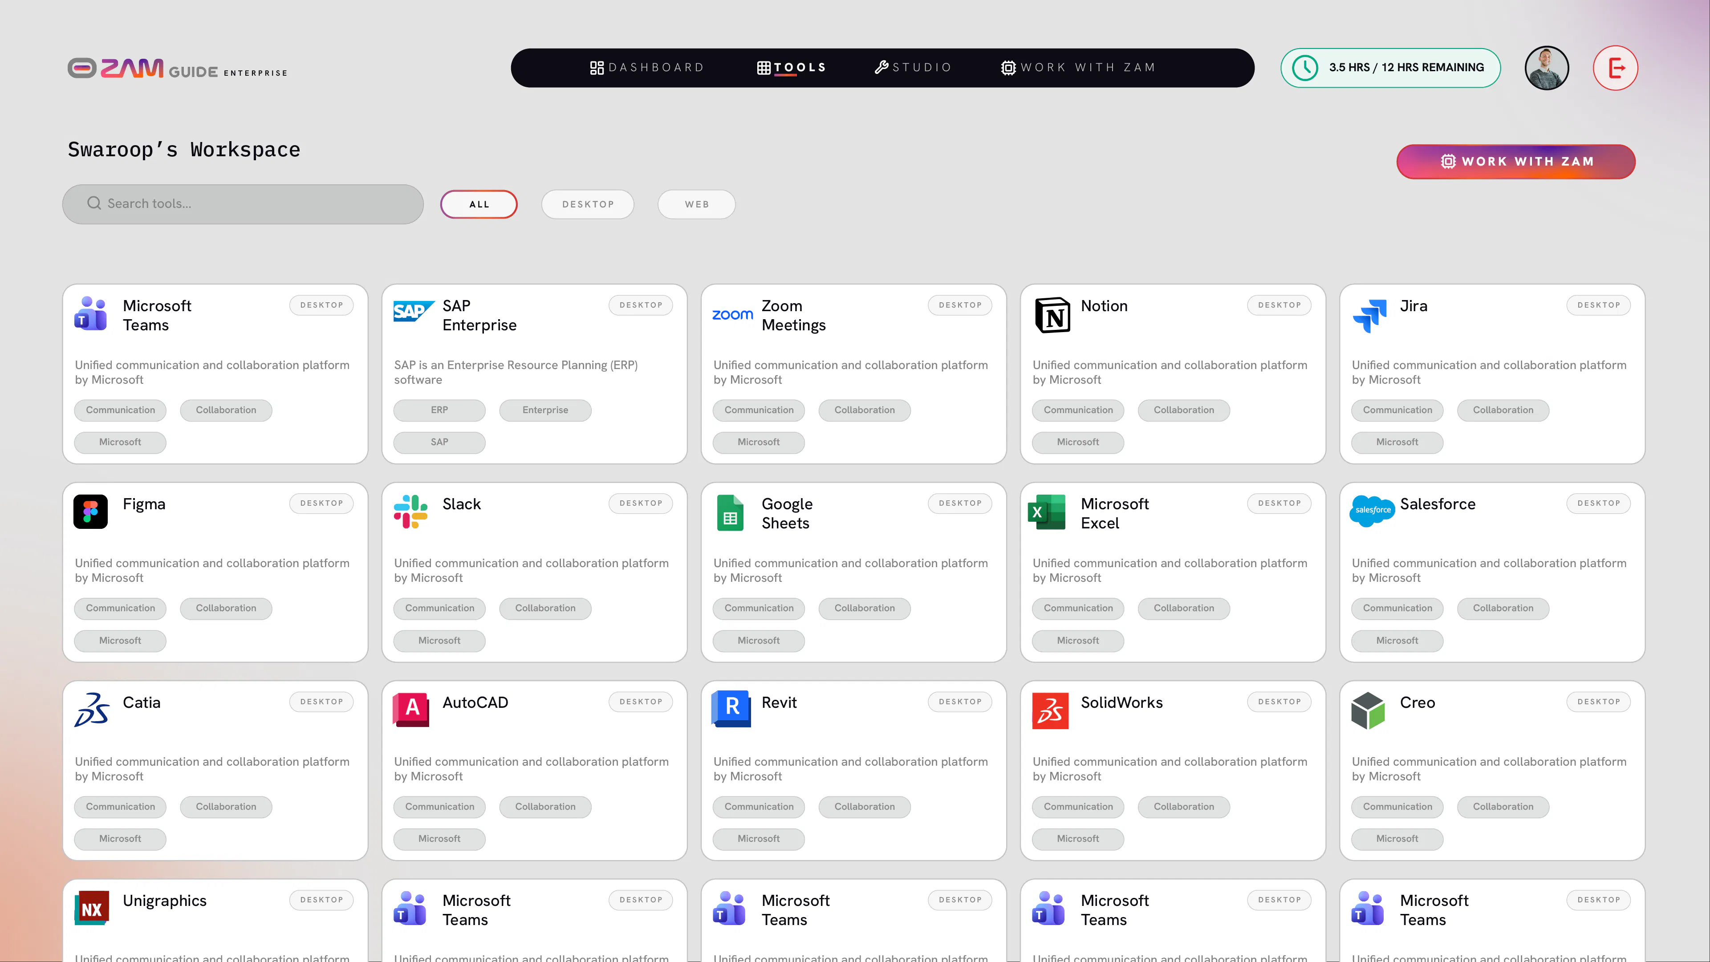
Task: Click the Slack icon
Action: pyautogui.click(x=410, y=512)
